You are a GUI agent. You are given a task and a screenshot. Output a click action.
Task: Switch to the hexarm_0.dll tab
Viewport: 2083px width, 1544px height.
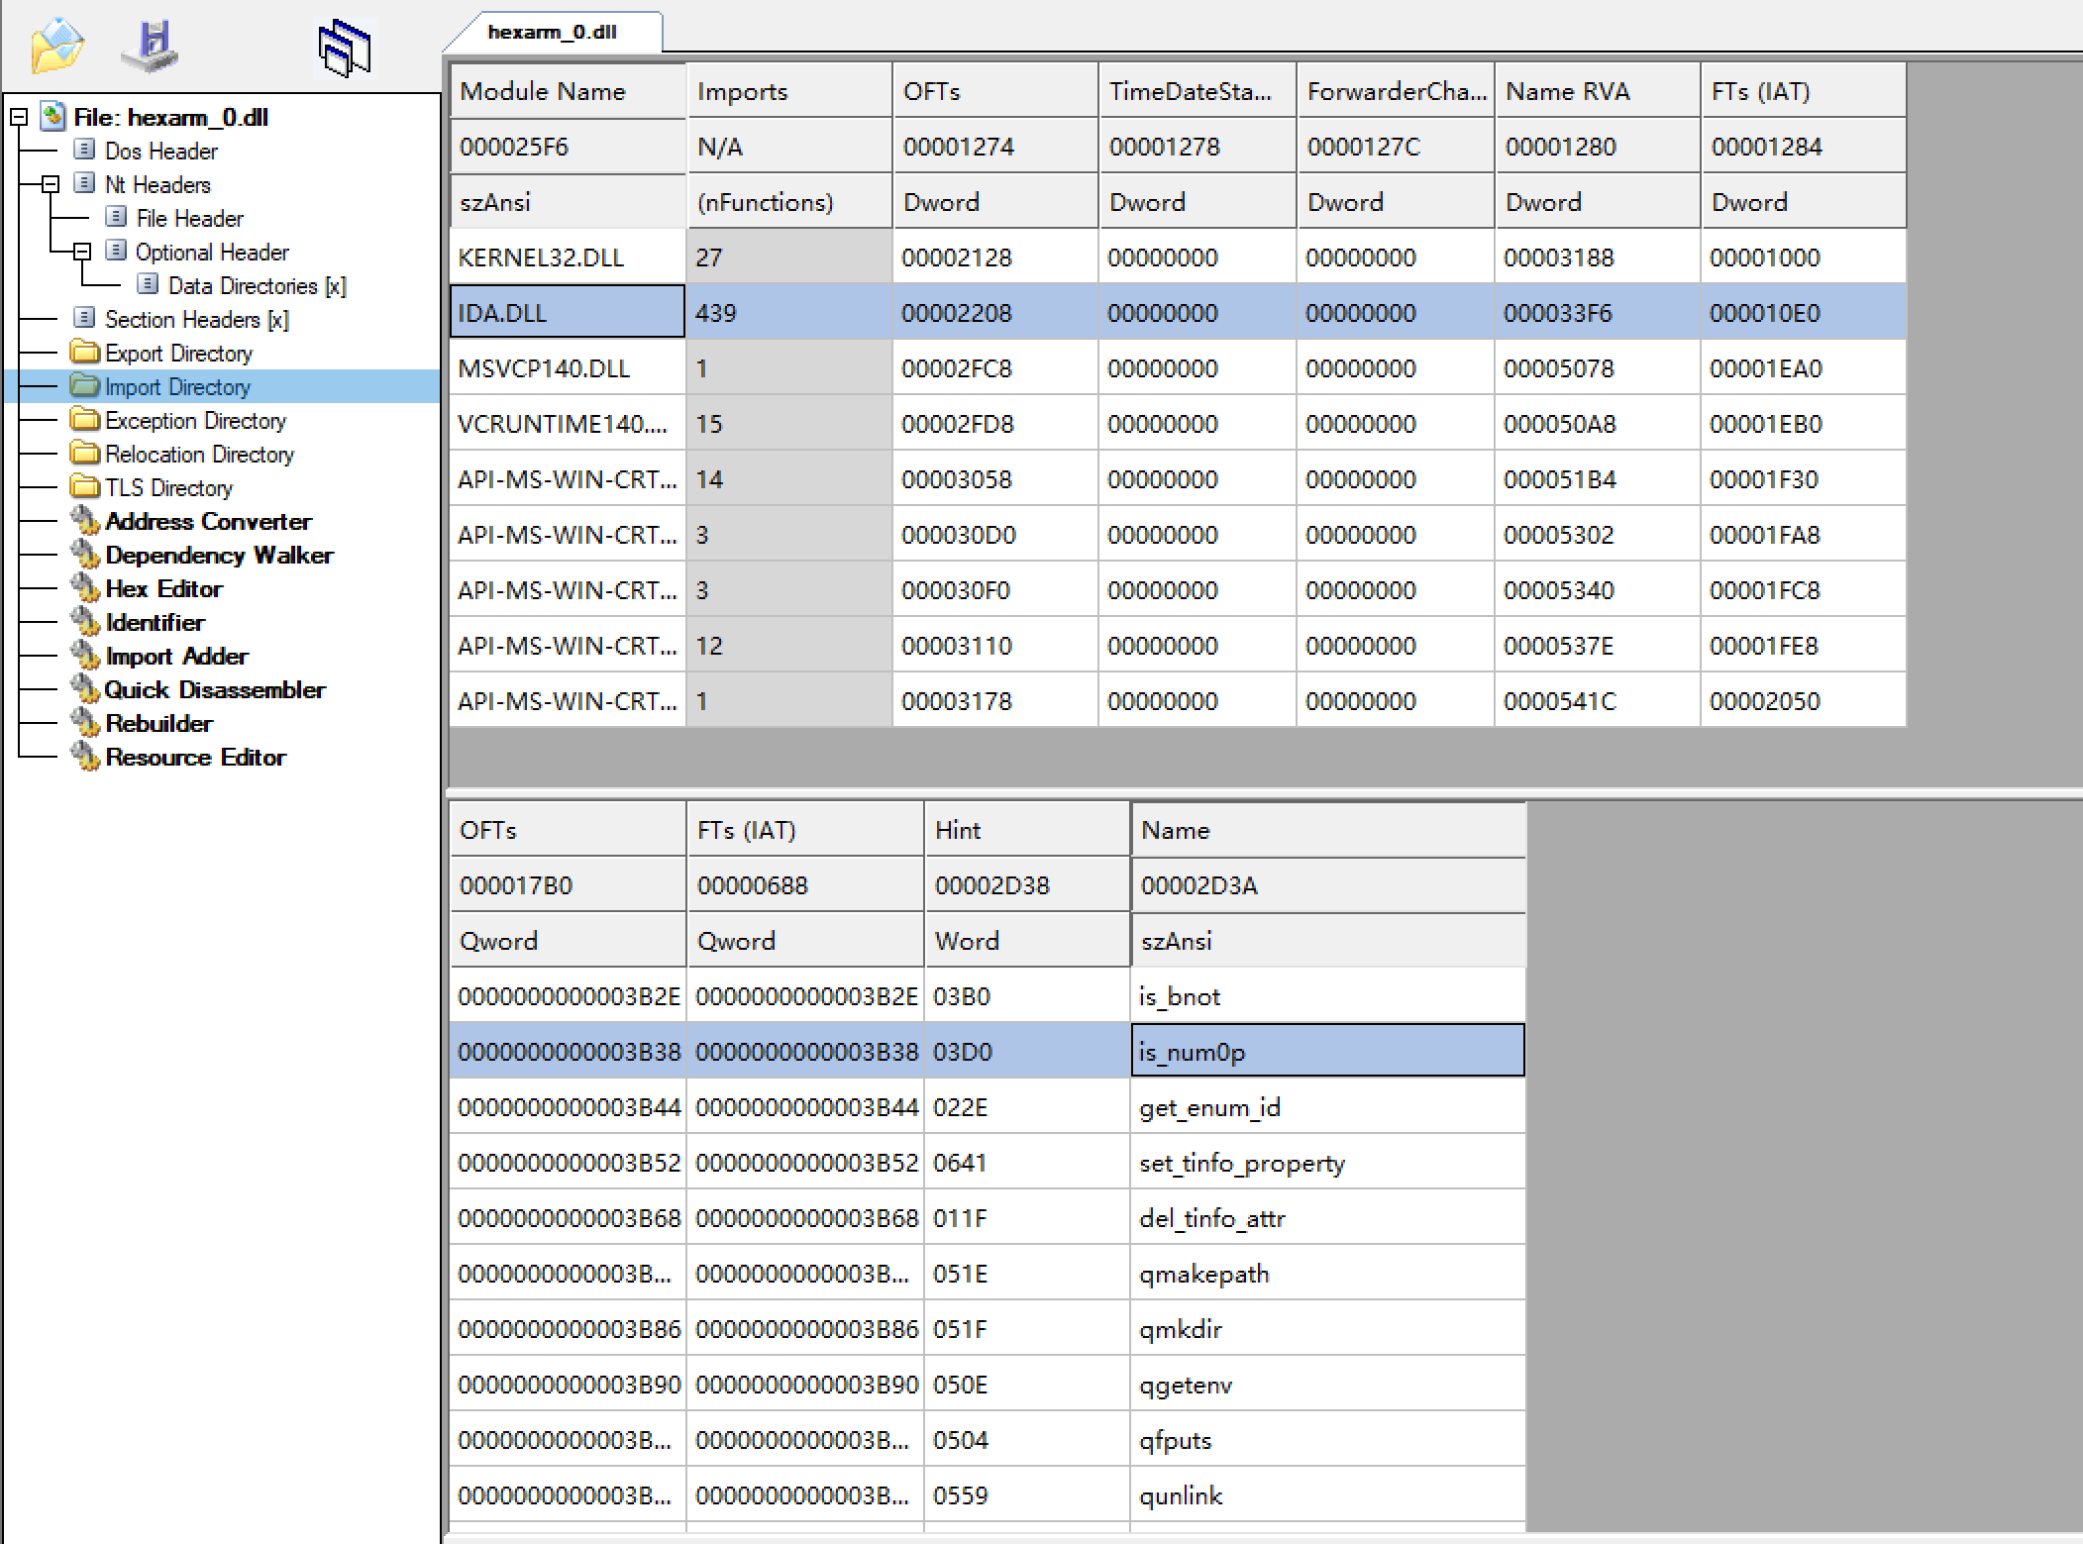[x=552, y=33]
